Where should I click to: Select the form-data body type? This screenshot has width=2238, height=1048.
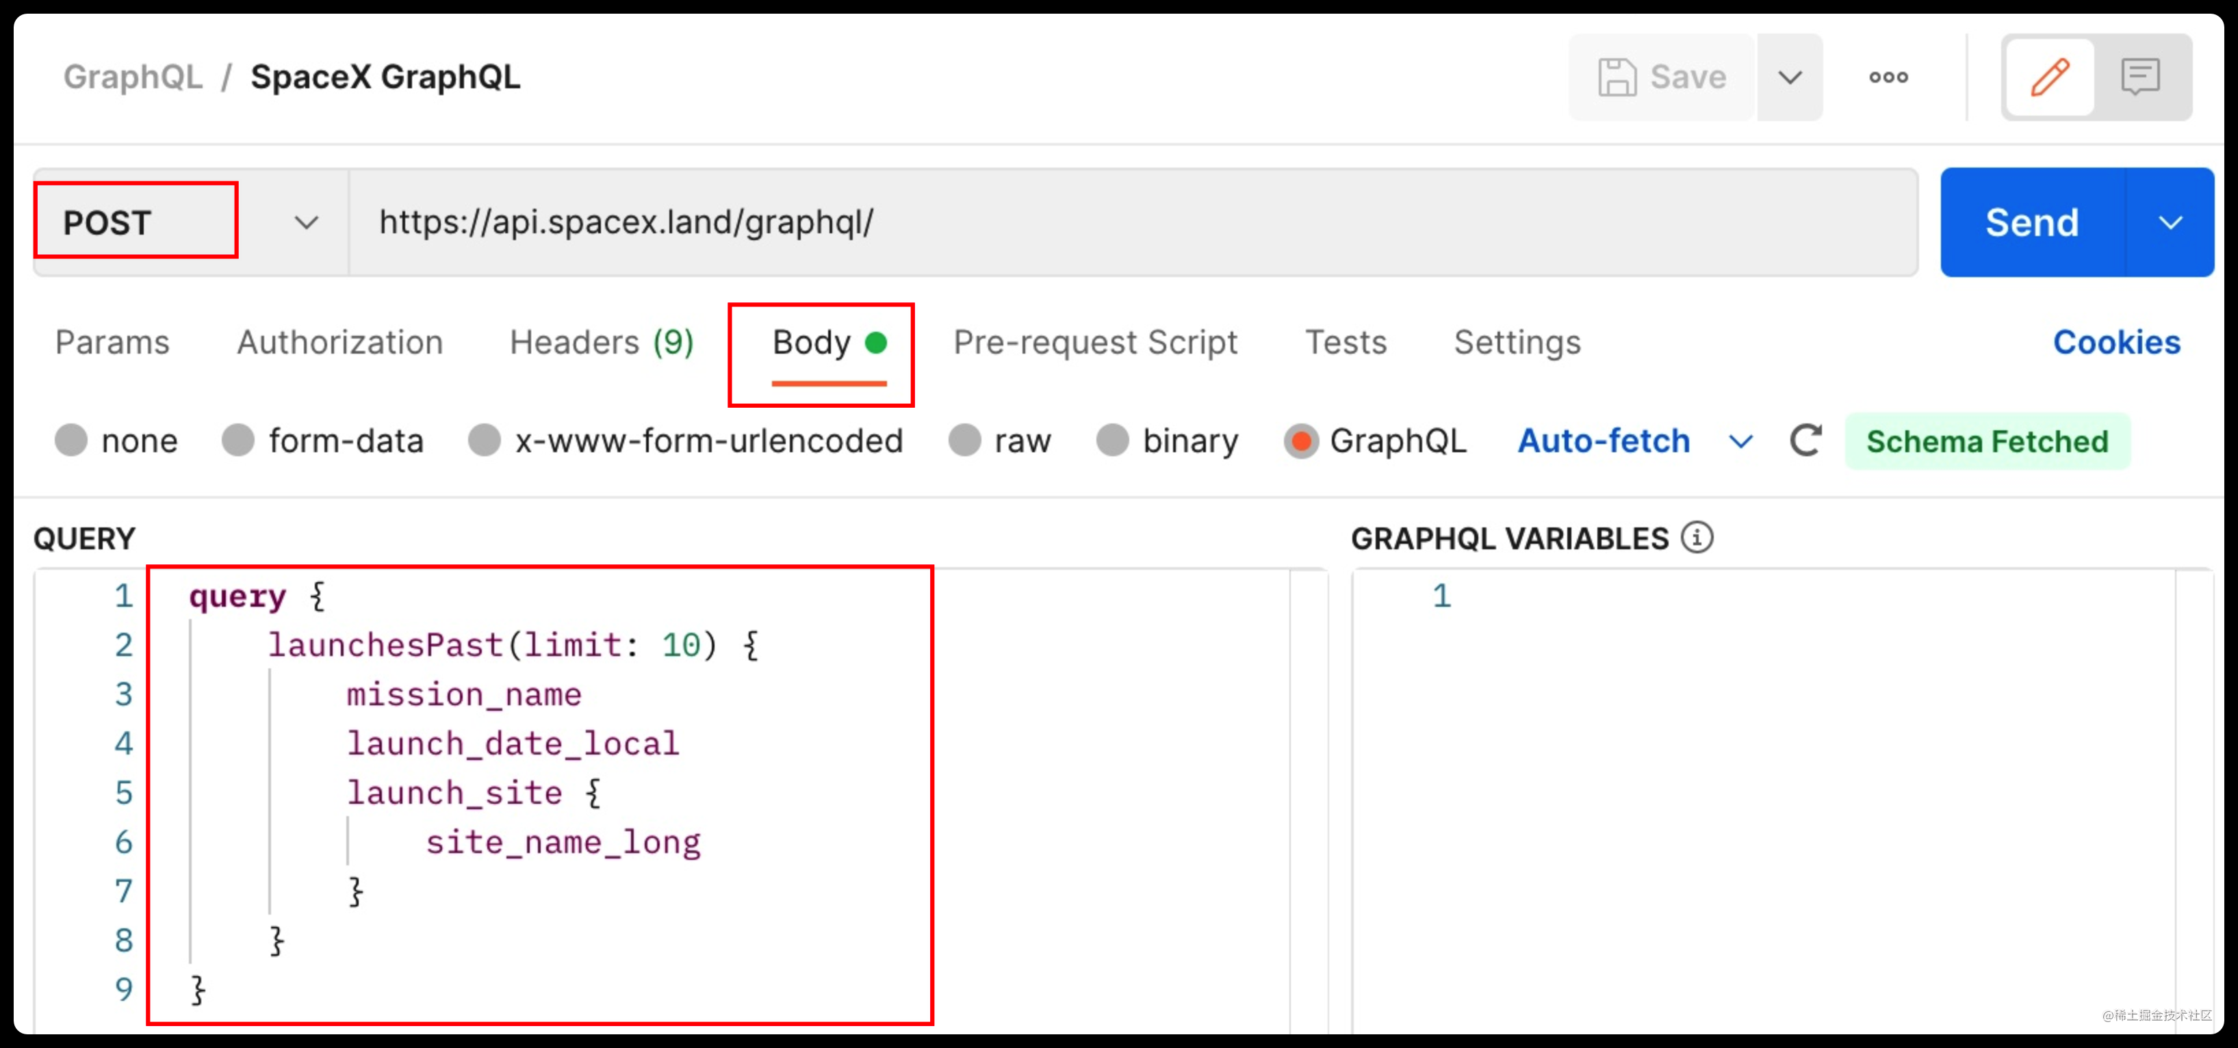(323, 441)
